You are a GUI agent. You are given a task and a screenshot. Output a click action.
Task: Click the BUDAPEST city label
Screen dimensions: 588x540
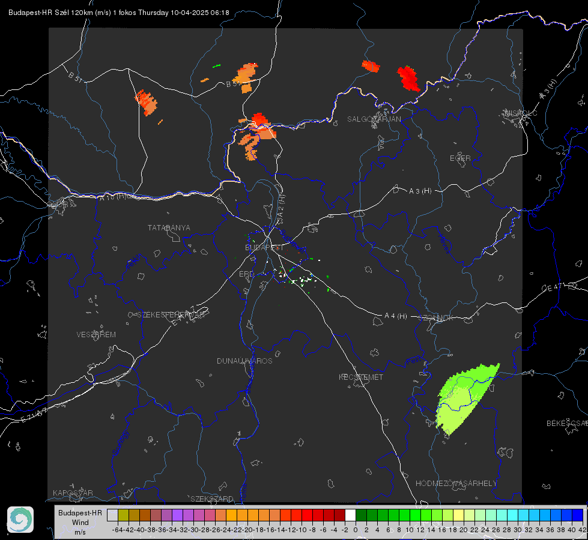pyautogui.click(x=264, y=248)
